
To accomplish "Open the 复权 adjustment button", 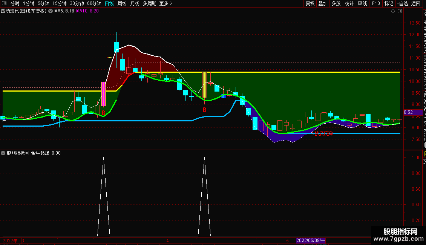I will (310, 3).
